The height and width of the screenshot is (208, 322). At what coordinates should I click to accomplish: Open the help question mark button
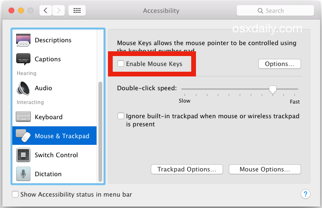(x=305, y=194)
